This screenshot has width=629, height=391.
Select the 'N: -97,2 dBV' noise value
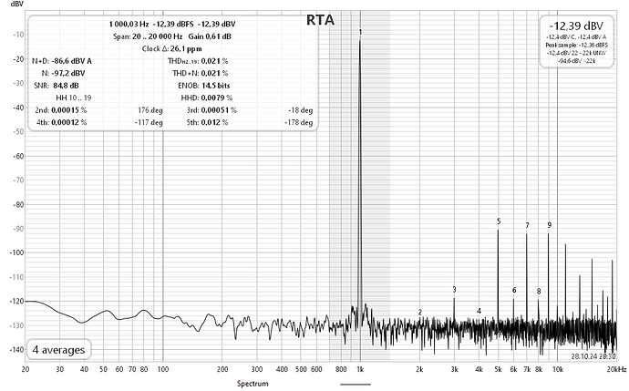pyautogui.click(x=64, y=74)
